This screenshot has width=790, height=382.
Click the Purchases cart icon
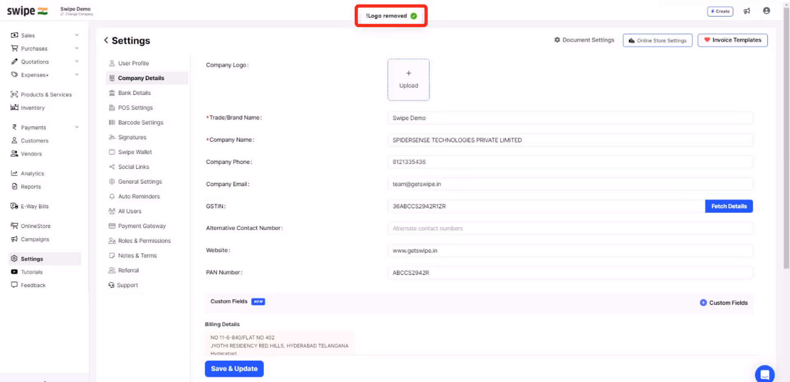point(14,48)
